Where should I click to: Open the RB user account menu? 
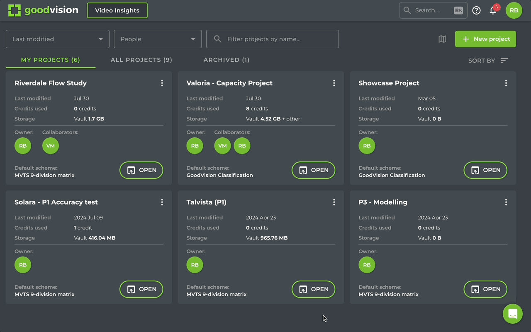click(x=514, y=10)
